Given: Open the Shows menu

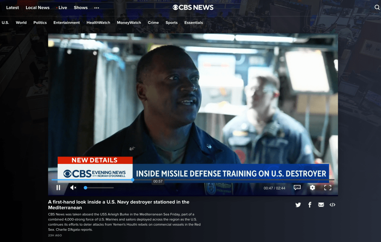Looking at the screenshot, I should (x=81, y=8).
